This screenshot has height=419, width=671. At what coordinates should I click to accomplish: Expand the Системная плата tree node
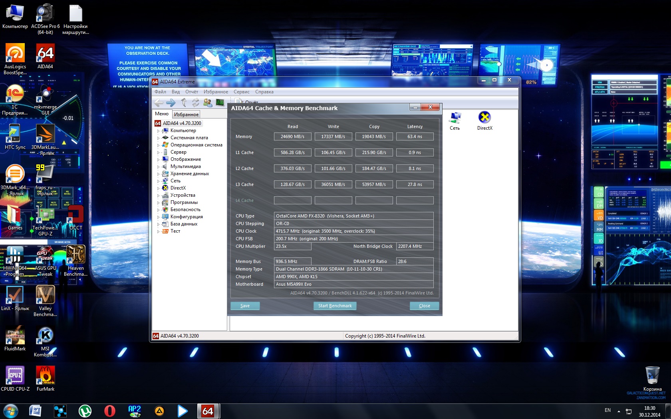158,138
